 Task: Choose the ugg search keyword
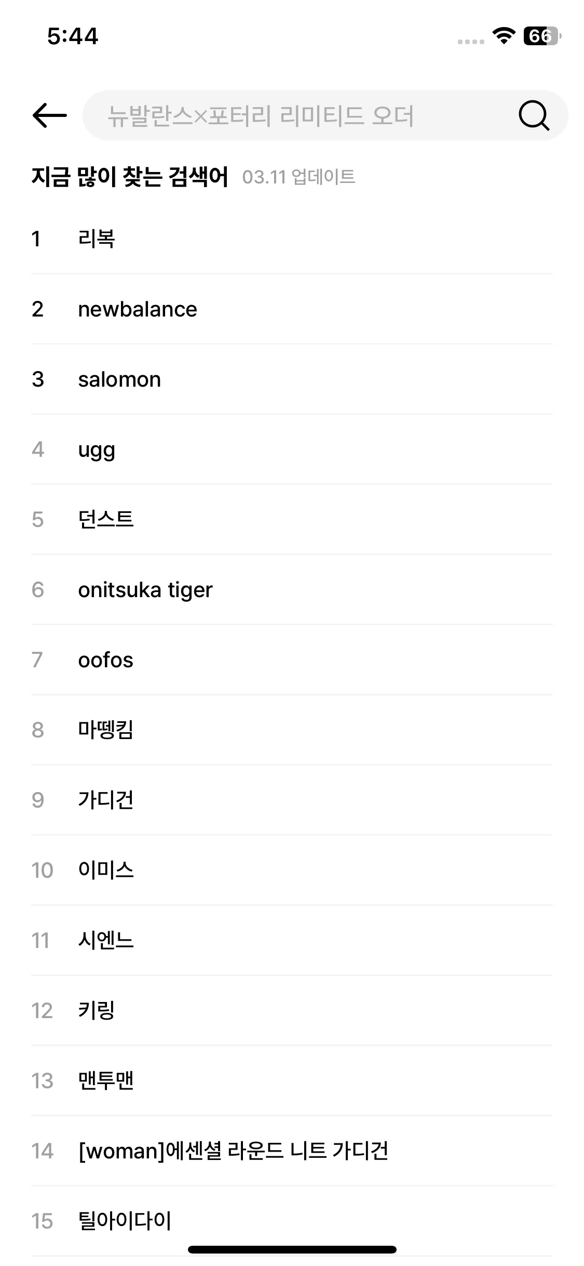[x=292, y=450]
